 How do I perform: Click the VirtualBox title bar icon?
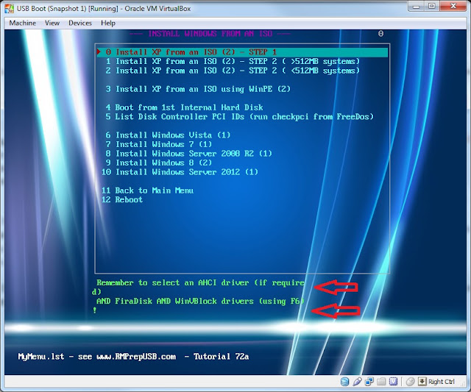pos(9,8)
